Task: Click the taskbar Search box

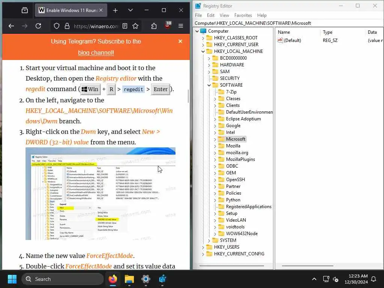Action: tap(63, 279)
